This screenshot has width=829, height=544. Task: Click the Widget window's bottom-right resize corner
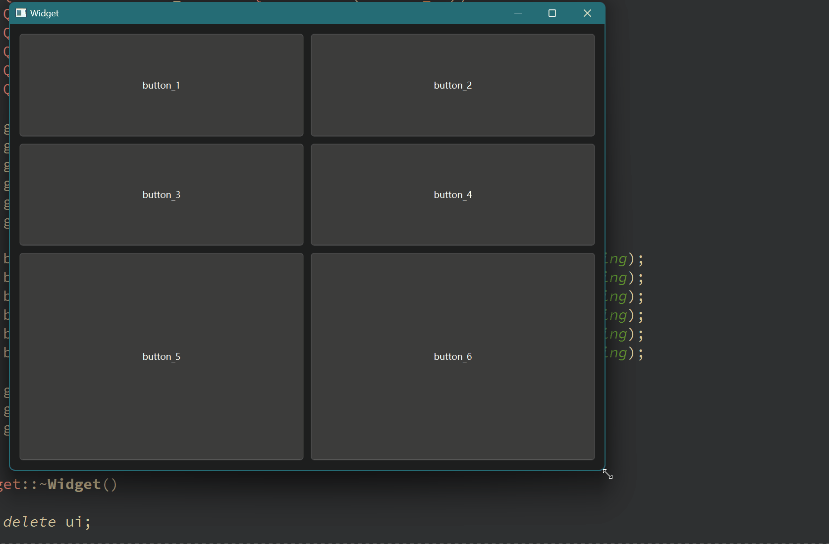click(x=604, y=469)
